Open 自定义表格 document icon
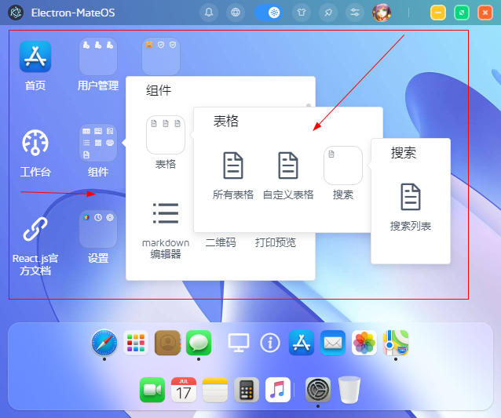 tap(288, 165)
